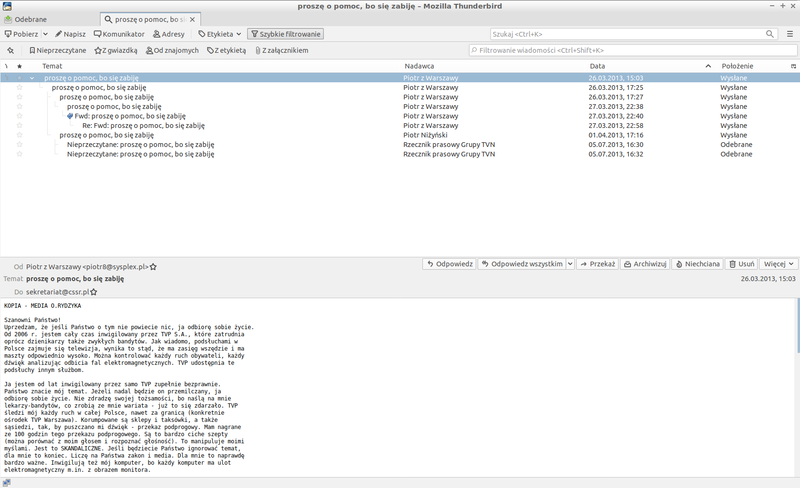Sort by the Położenie column header
Image resolution: width=800 pixels, height=488 pixels.
click(x=737, y=66)
